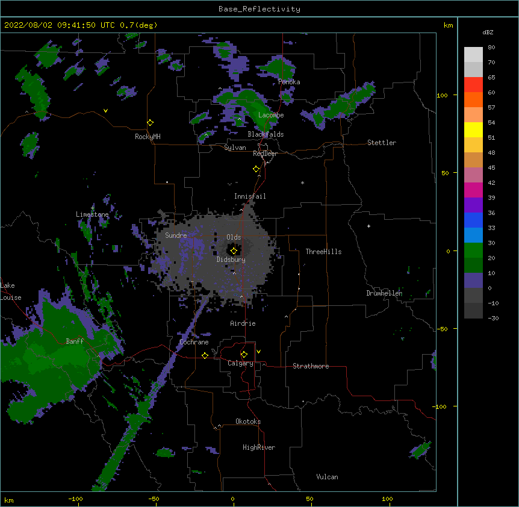This screenshot has width=519, height=507.
Task: Click the white asterisk marker east of Innisfail
Action: coord(302,183)
